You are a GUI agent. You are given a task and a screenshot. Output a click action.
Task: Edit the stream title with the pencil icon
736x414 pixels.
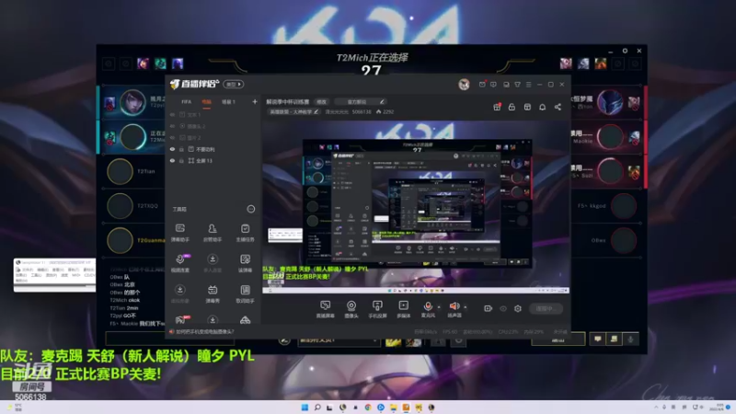pos(382,101)
